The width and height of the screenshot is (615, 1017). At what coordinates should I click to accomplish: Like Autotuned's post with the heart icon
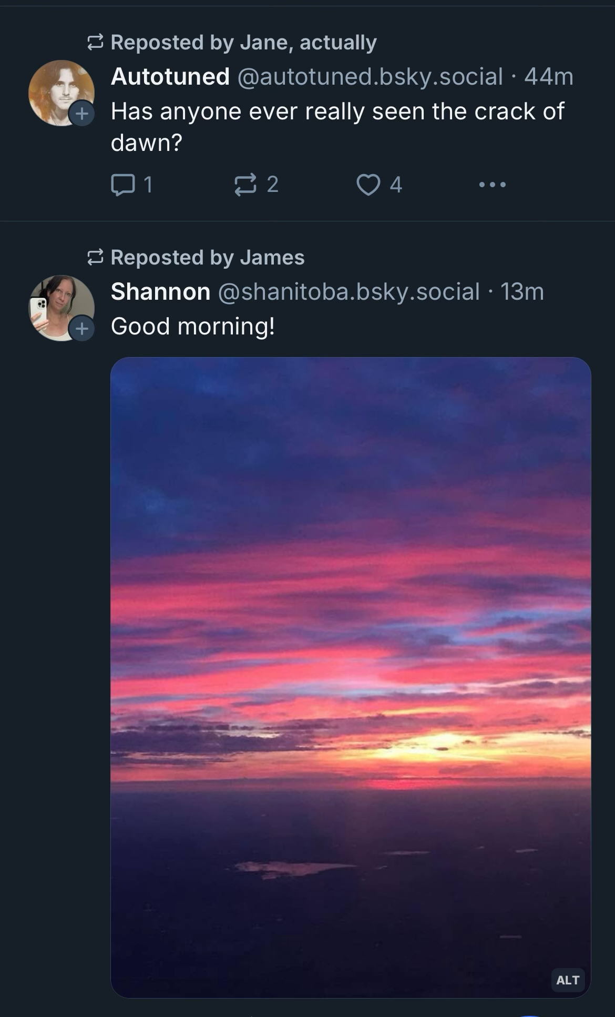[368, 185]
